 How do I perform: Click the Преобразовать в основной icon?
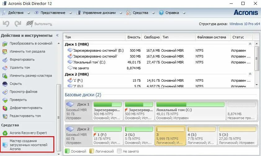5,44
